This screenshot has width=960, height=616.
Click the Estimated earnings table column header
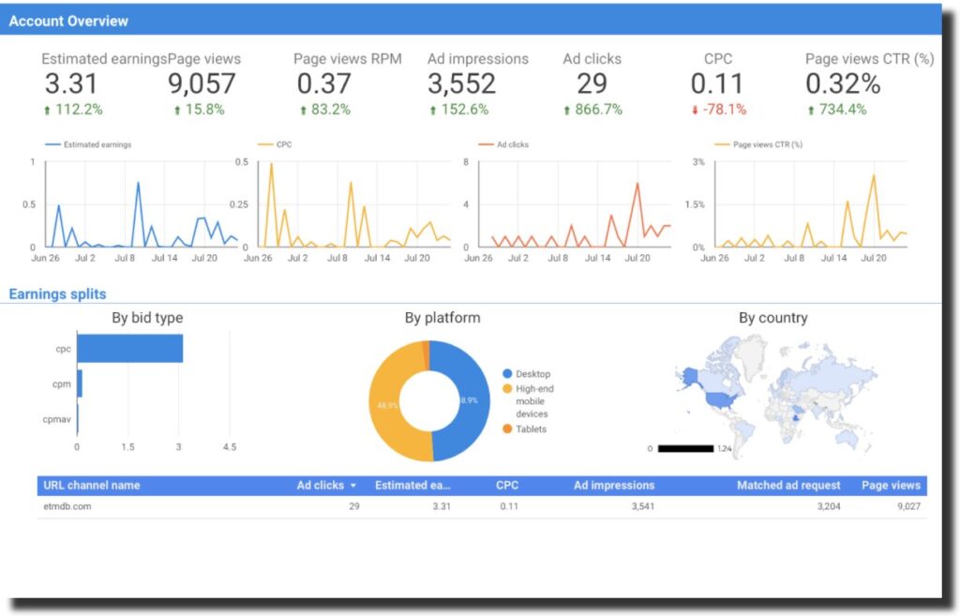(412, 486)
